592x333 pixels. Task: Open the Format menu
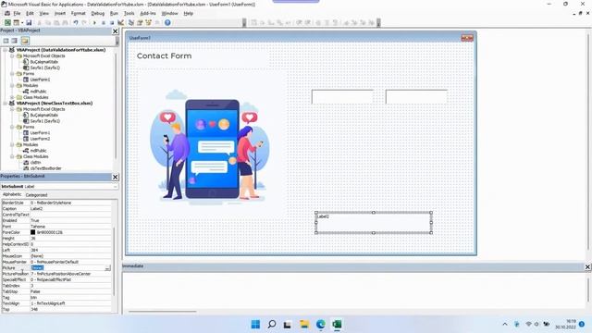click(78, 13)
